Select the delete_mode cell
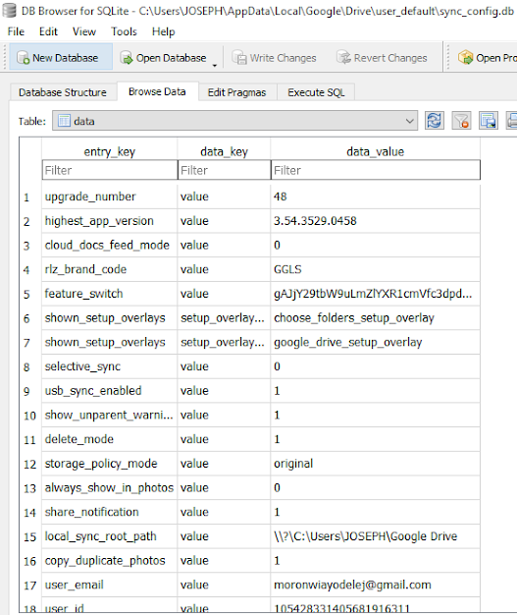The width and height of the screenshot is (517, 615). [110, 439]
